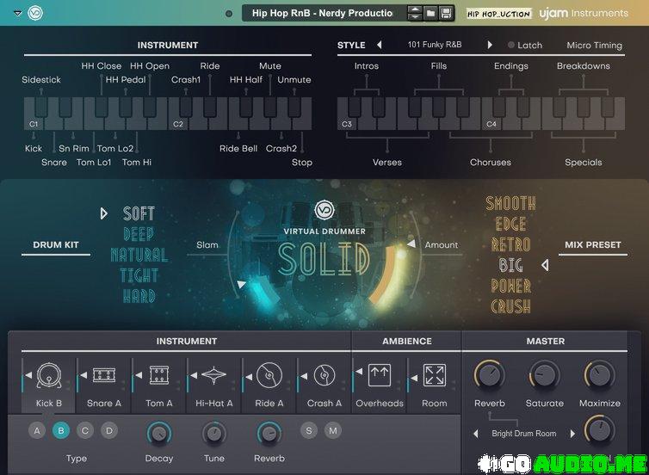Select the Ride A cymbal icon

[x=269, y=375]
